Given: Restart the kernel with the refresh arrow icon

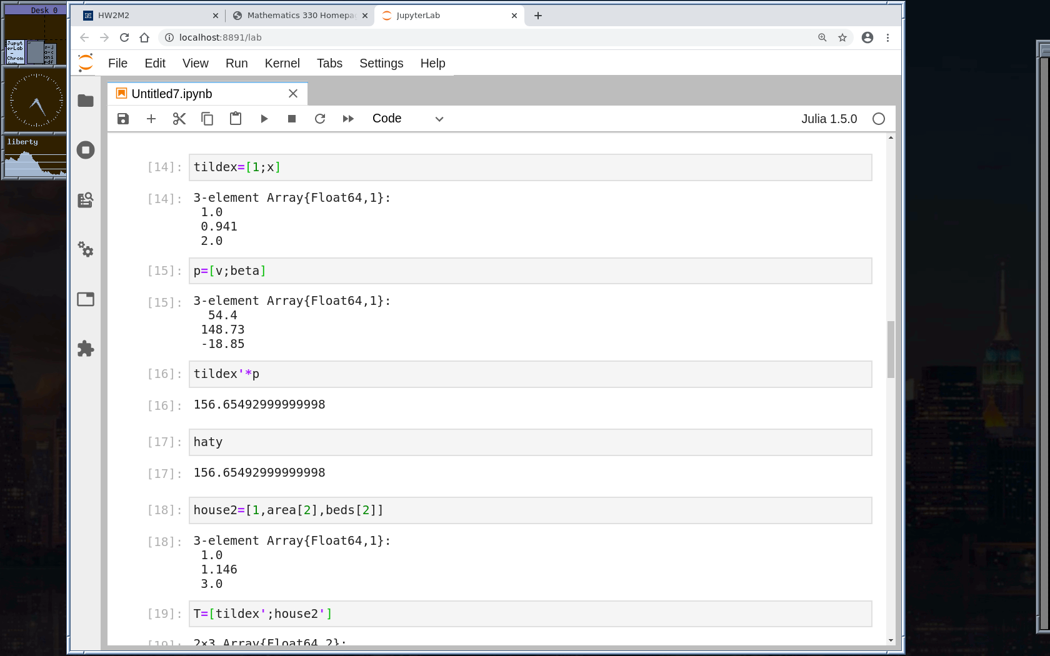Looking at the screenshot, I should pyautogui.click(x=320, y=119).
